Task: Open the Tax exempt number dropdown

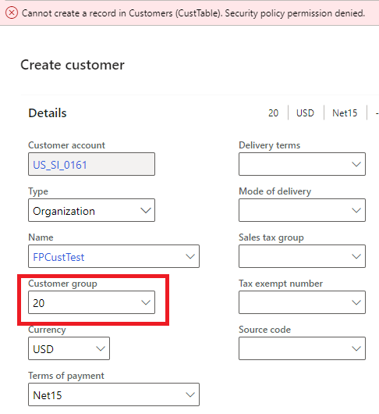Action: pos(302,302)
